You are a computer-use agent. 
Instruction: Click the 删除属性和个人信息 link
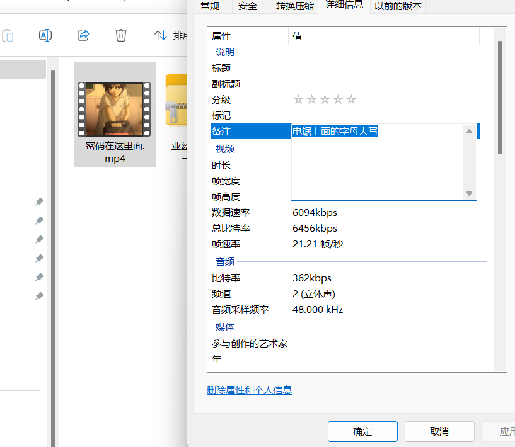point(248,390)
